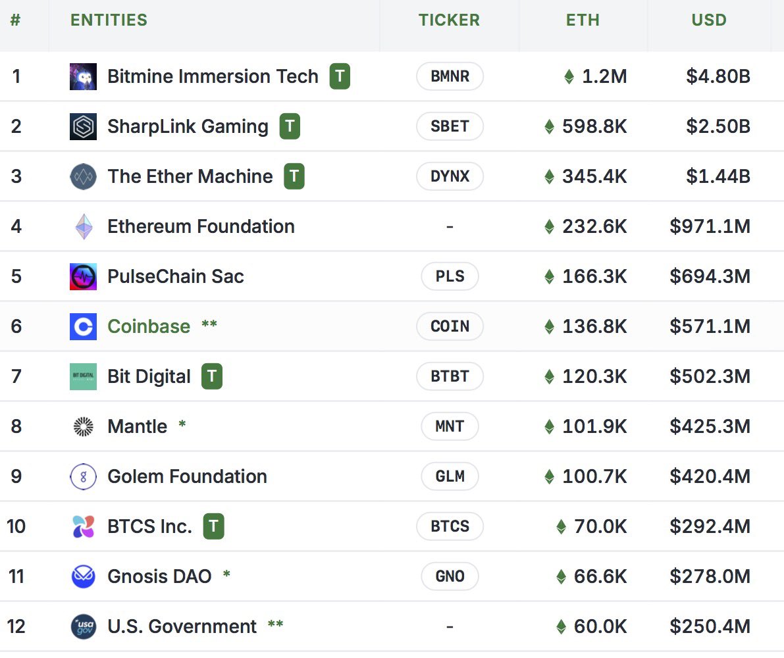Click the PulseChain Sac logo icon
This screenshot has width=784, height=658.
point(83,276)
